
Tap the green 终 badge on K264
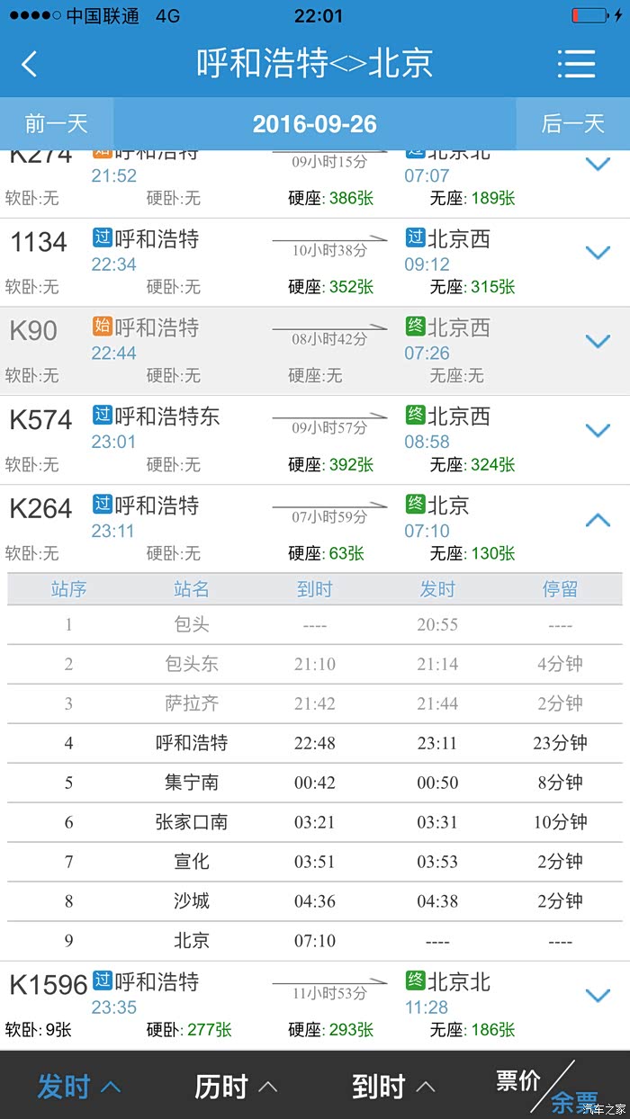click(415, 505)
